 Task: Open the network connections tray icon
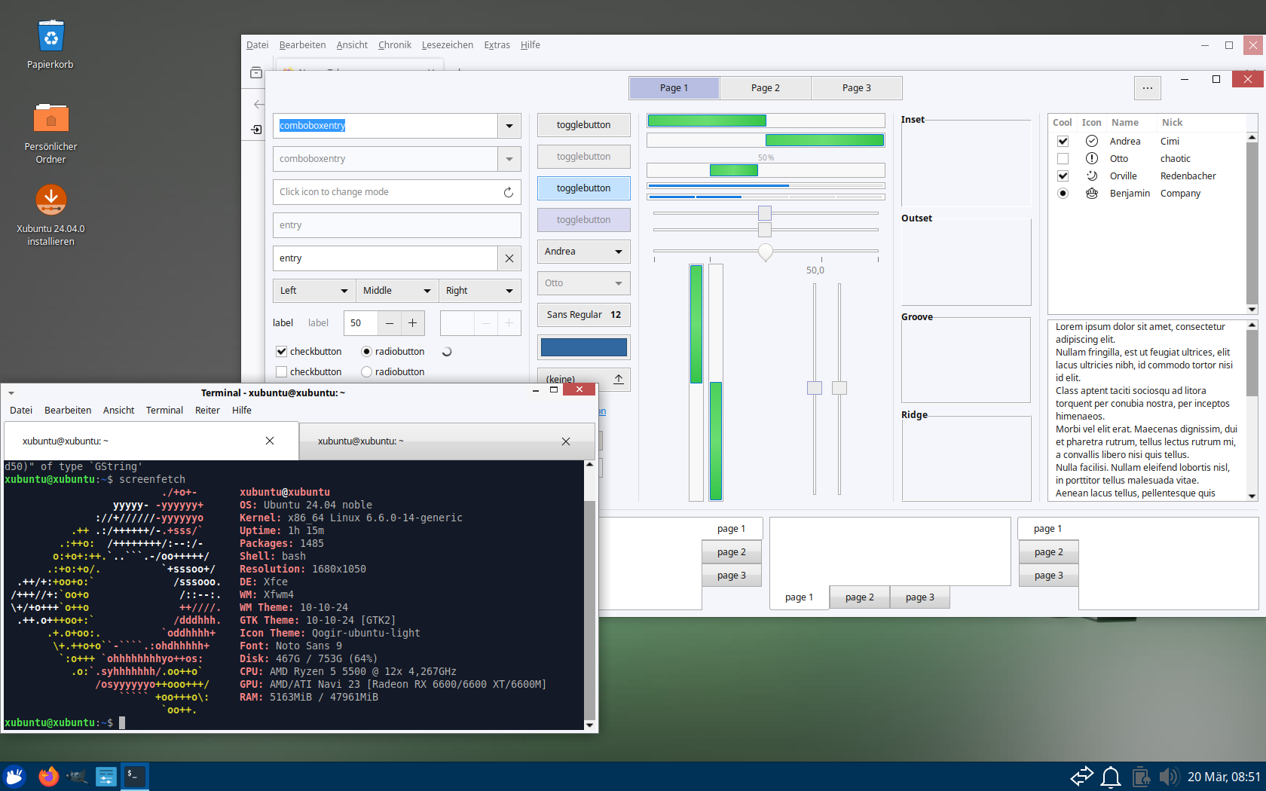click(x=1081, y=776)
